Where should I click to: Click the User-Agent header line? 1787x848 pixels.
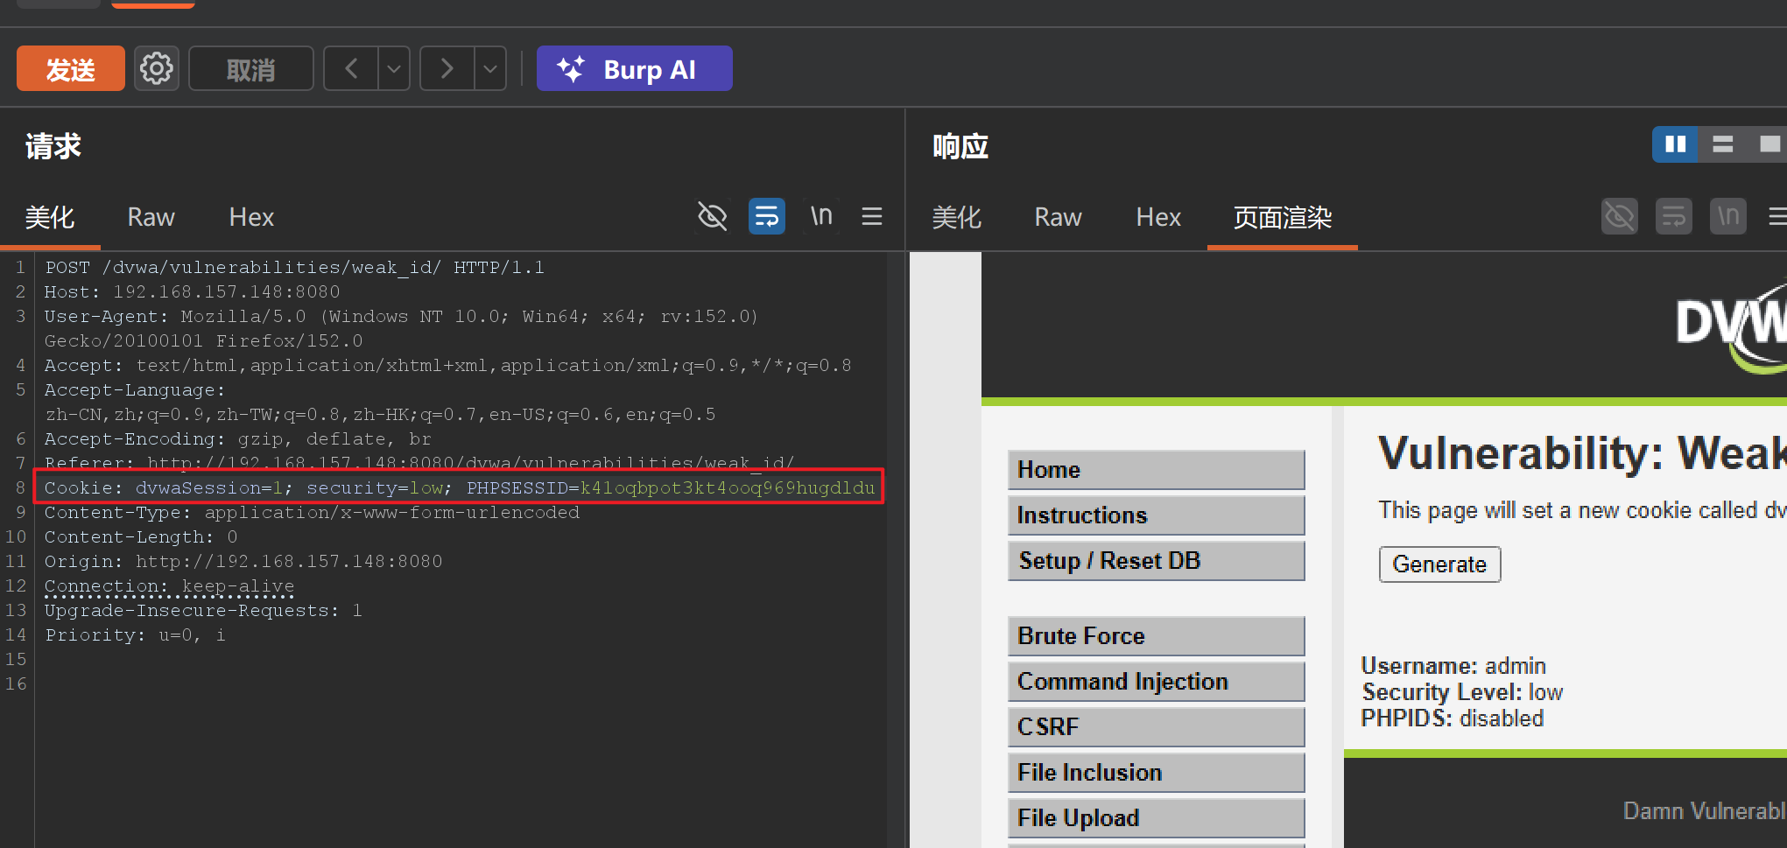[x=401, y=328]
